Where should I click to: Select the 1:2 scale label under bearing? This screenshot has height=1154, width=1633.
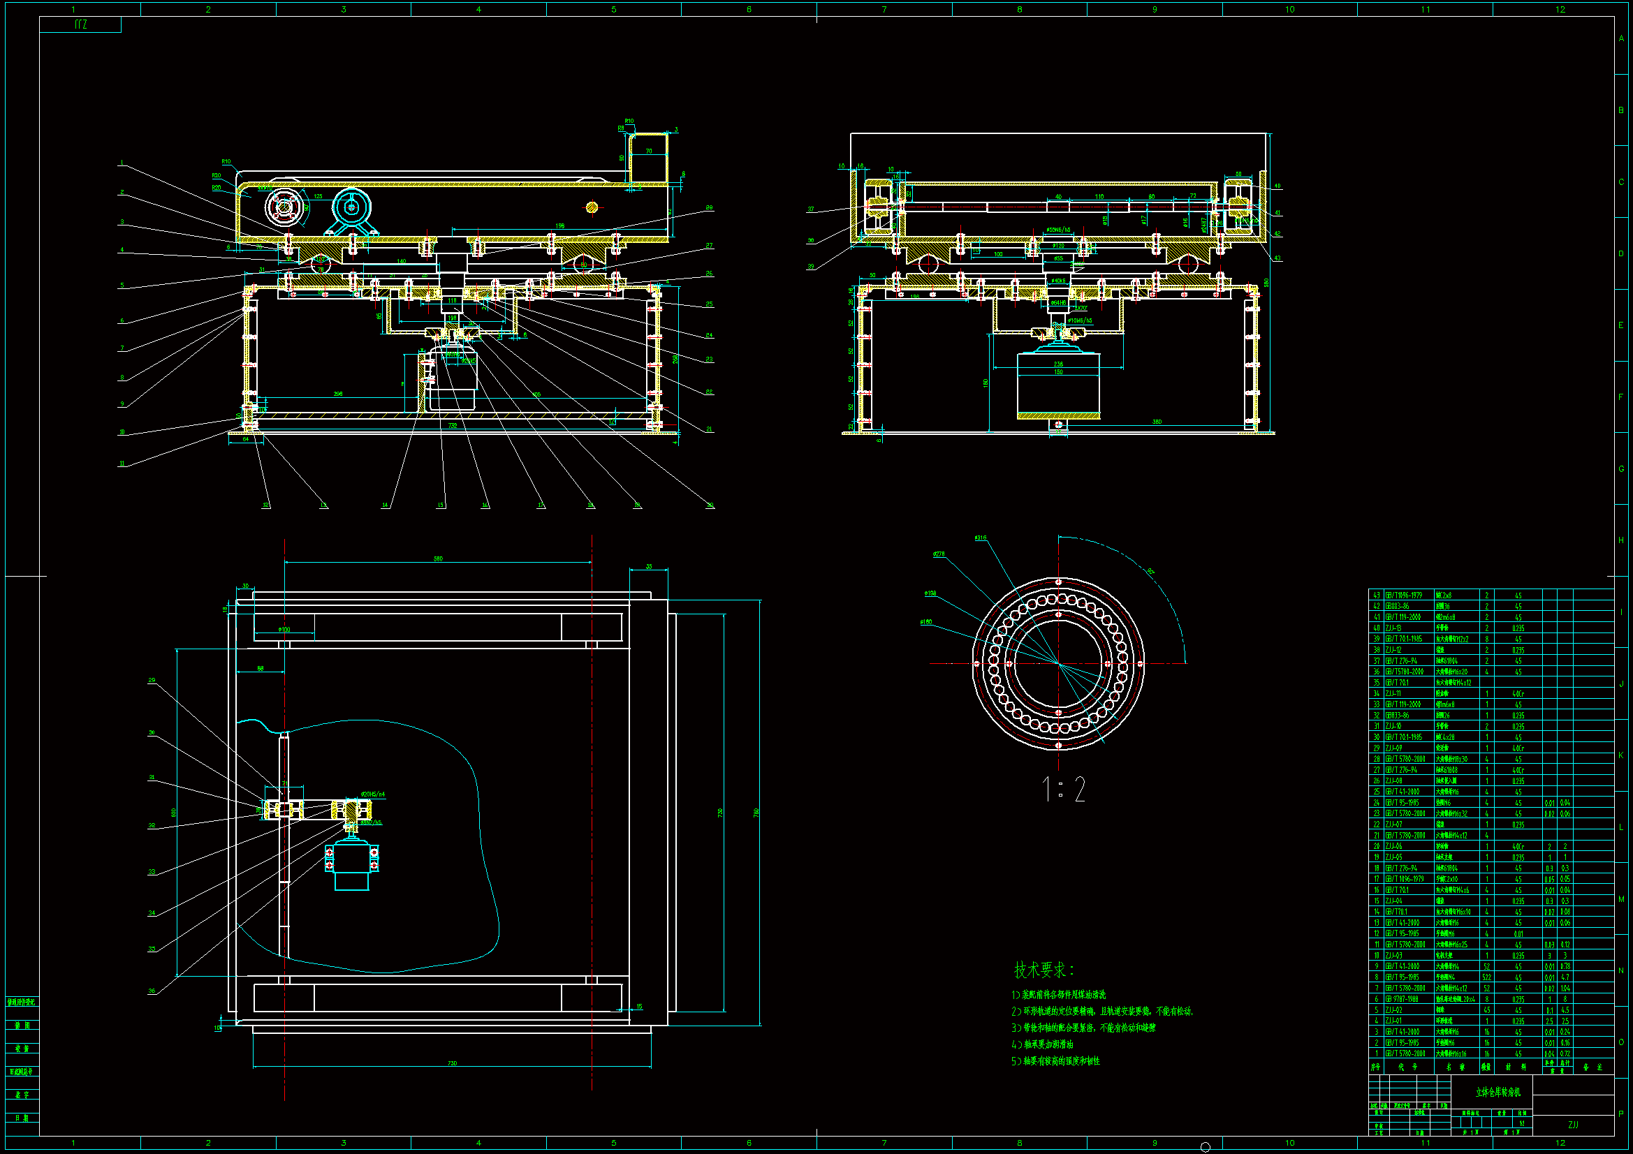[x=1064, y=790]
